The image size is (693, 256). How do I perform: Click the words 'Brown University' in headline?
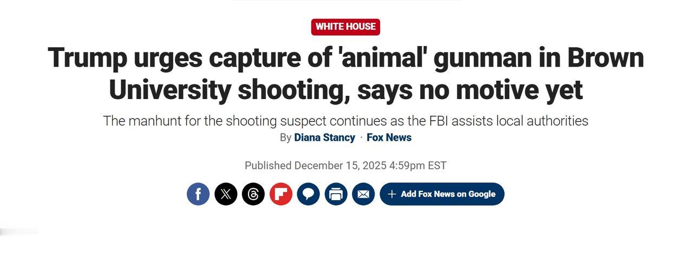(x=605, y=57)
